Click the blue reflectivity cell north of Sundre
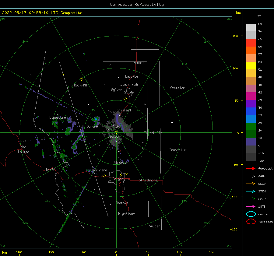This screenshot has width=274, height=256. [96, 119]
